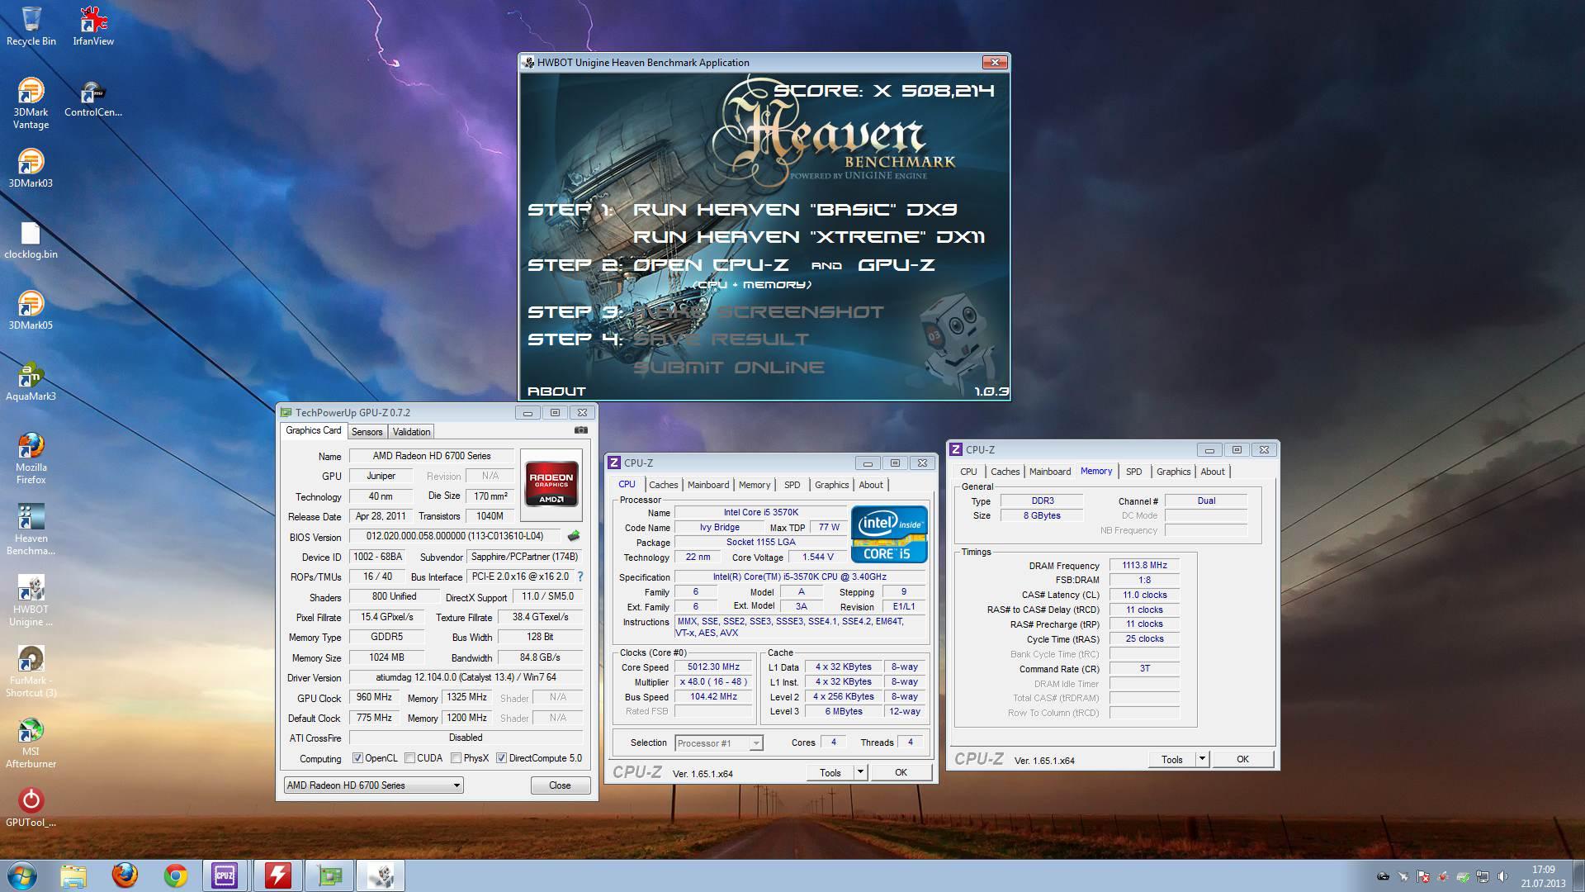
Task: Click system clock showing 17:09
Action: click(x=1543, y=870)
